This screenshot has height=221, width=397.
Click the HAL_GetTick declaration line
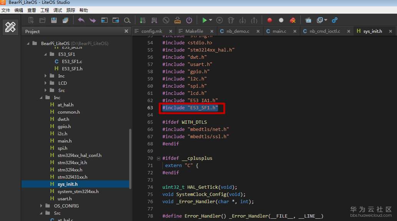[x=199, y=187]
